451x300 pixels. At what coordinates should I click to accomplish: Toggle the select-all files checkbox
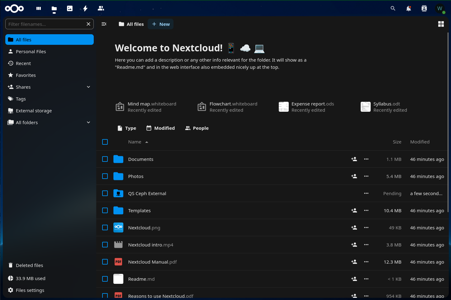pos(105,142)
